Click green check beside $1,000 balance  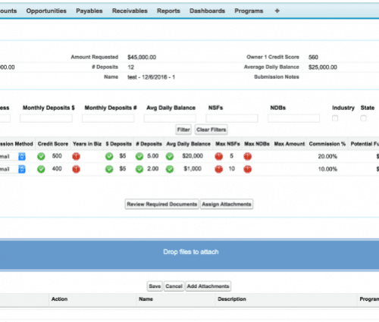[x=170, y=169]
